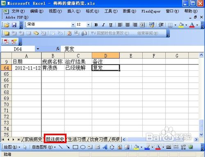Open the Adobe PDF(B) menu
This screenshot has width=205, height=157.
point(17,17)
